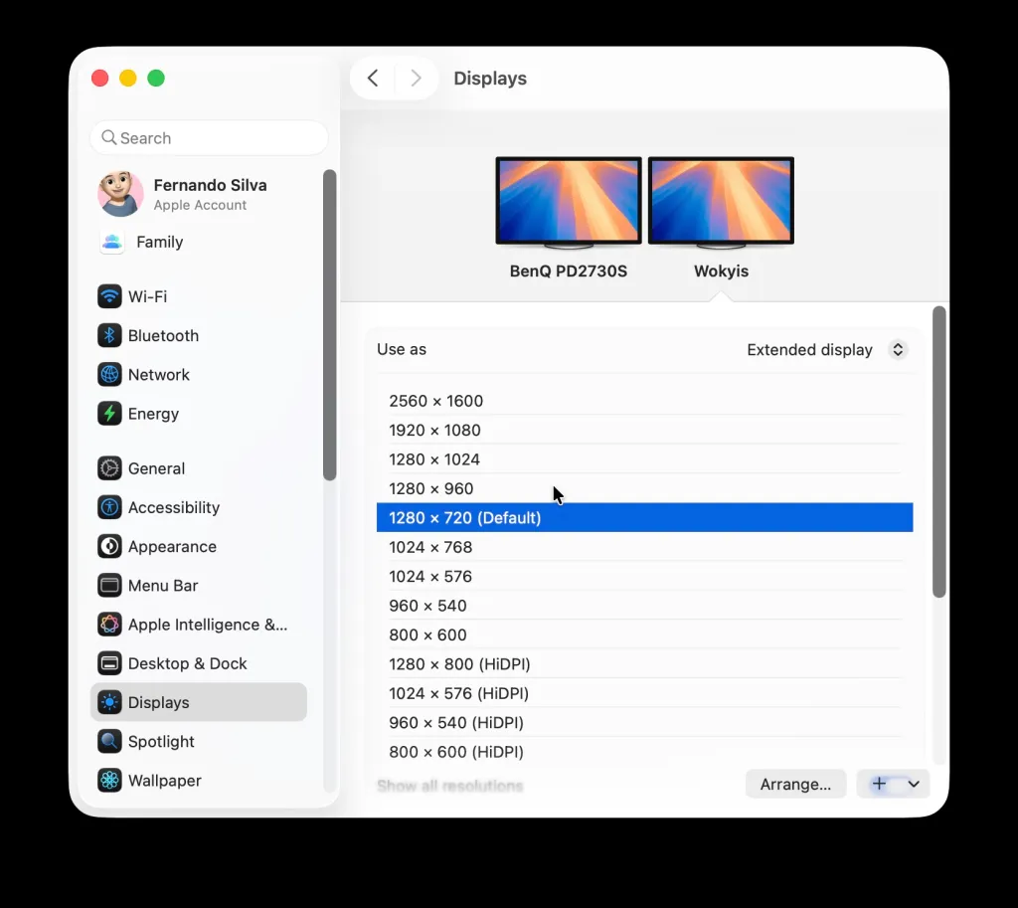The width and height of the screenshot is (1018, 908).
Task: Go back using the left chevron
Action: tap(373, 79)
